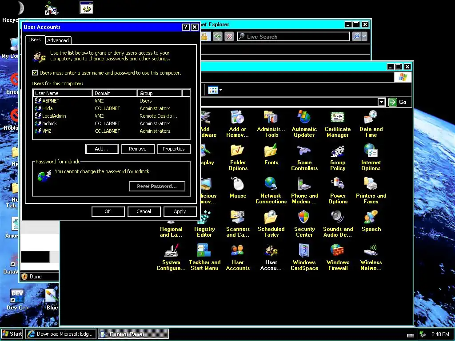Click the User Accounts help question button
455x341 pixels.
(185, 27)
